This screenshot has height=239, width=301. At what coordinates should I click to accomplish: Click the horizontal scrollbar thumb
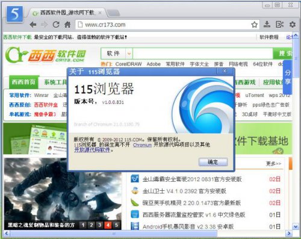[114, 234]
